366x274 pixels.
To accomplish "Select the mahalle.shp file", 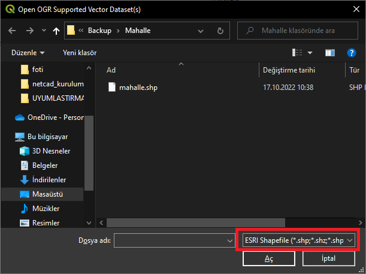I will coord(138,88).
